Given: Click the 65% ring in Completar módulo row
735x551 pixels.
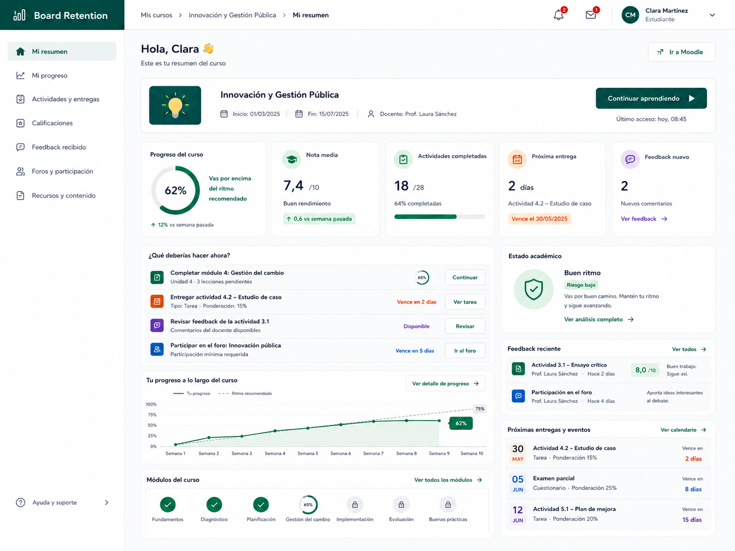Looking at the screenshot, I should (422, 278).
